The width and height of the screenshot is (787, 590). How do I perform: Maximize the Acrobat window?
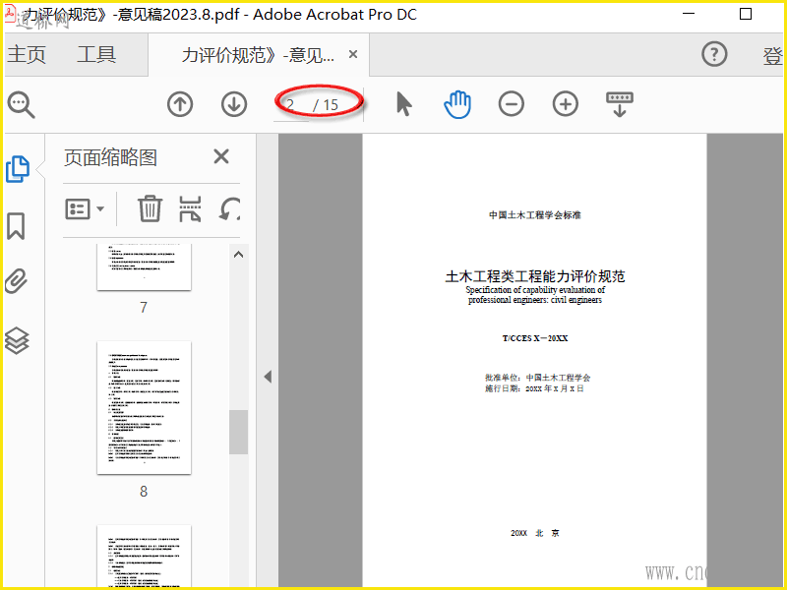pyautogui.click(x=746, y=14)
